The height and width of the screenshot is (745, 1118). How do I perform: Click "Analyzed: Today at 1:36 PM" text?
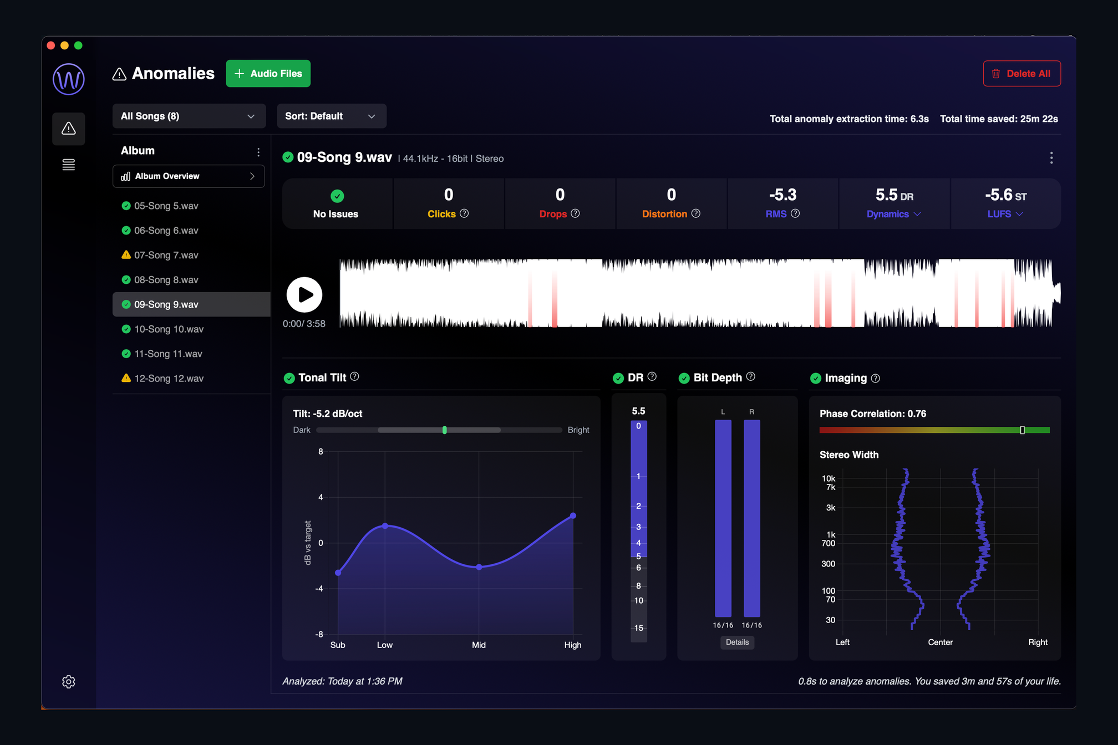click(x=342, y=681)
